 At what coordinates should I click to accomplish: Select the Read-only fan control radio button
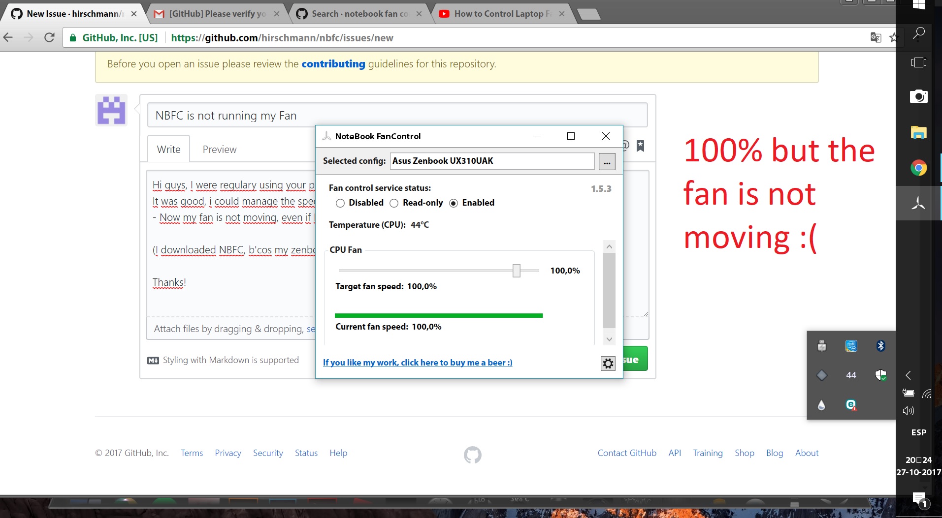coord(393,203)
